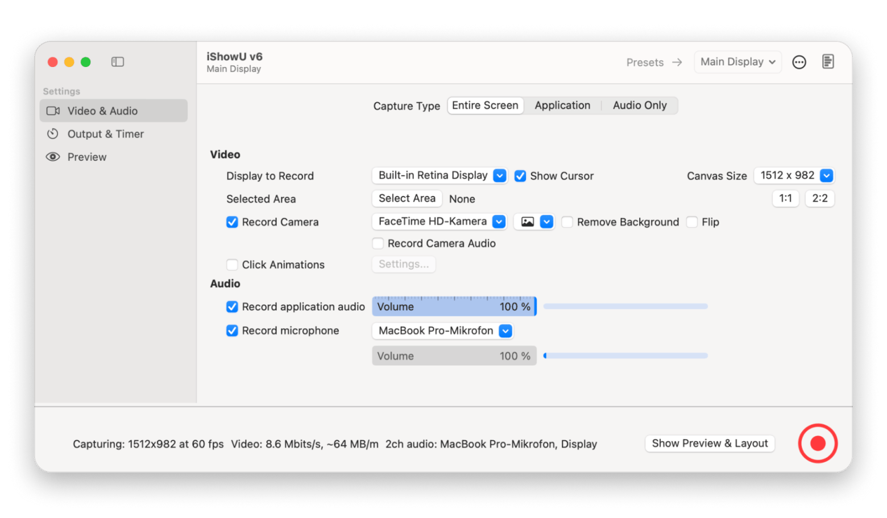This screenshot has height=518, width=887.
Task: Click Show Preview & Layout button
Action: point(710,443)
